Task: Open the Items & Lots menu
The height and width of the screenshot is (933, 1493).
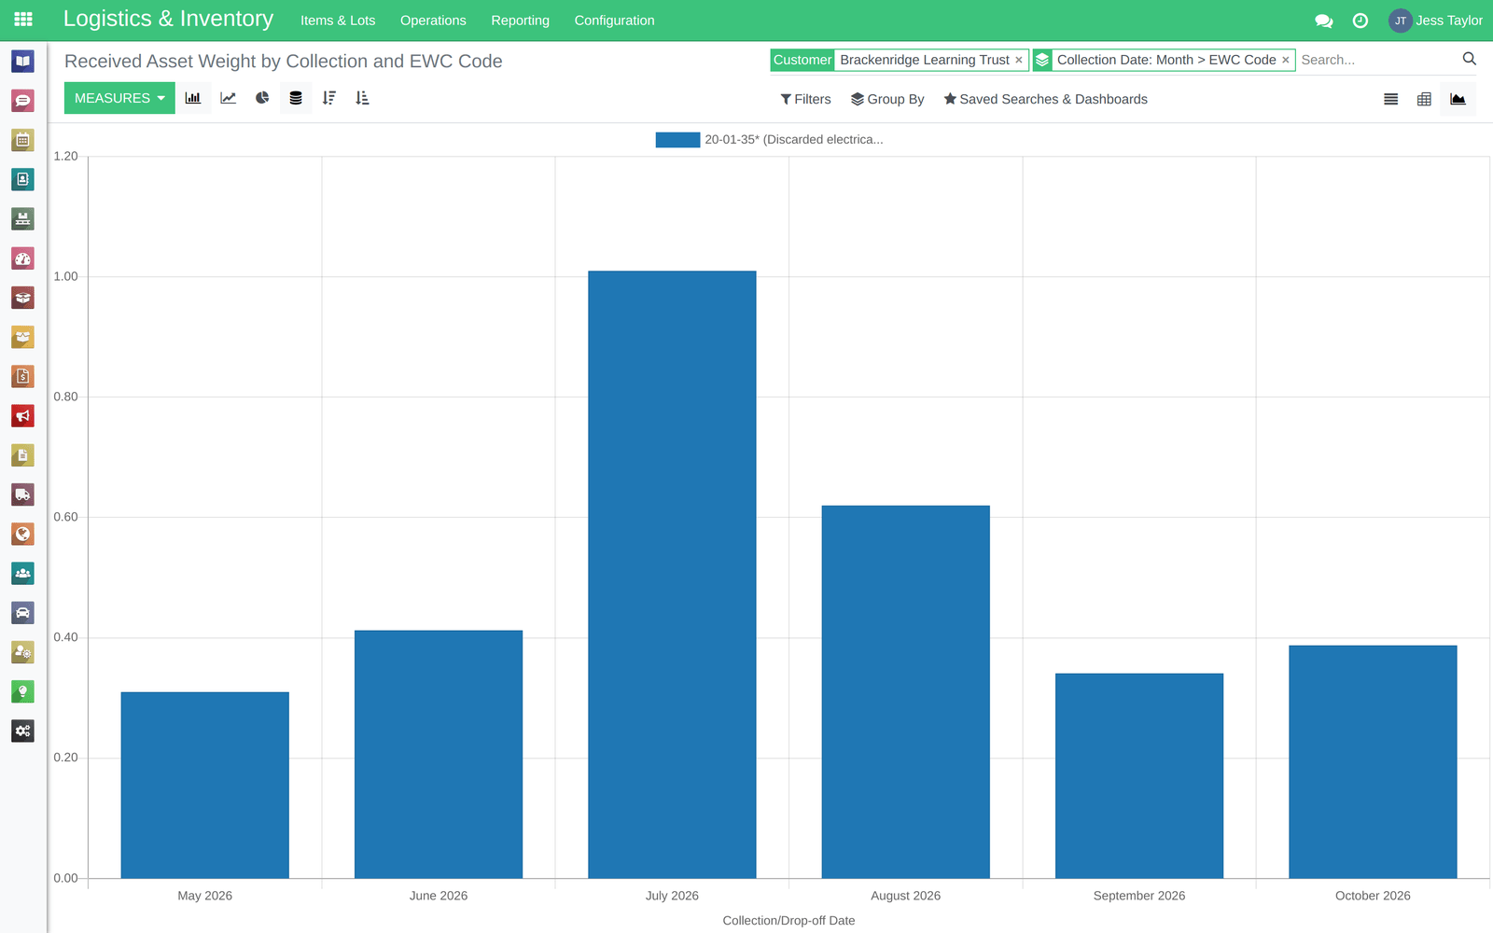Action: pyautogui.click(x=338, y=21)
